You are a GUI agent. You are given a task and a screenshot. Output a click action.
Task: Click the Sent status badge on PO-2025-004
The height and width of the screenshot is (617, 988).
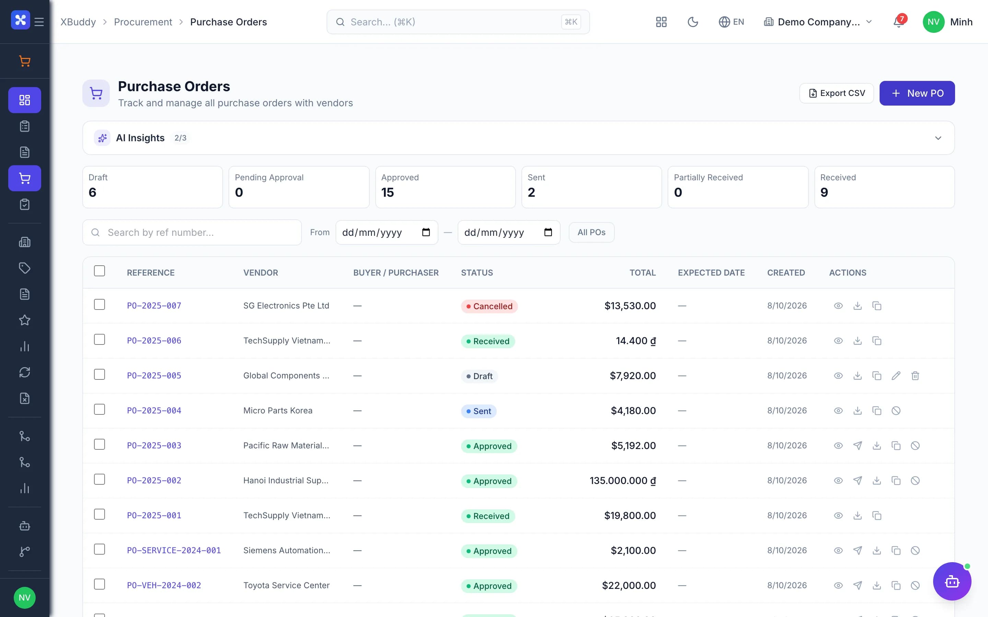click(x=479, y=411)
